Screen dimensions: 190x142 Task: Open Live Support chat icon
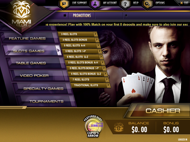coord(64,4)
